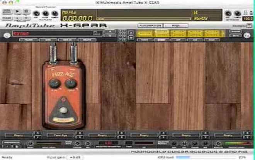Switch to the Stomp module tab
The width and height of the screenshot is (255, 160).
(x=161, y=40)
